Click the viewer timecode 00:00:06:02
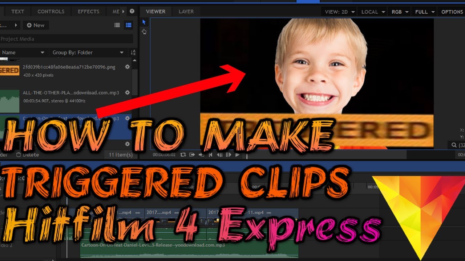465x261 pixels. point(164,155)
